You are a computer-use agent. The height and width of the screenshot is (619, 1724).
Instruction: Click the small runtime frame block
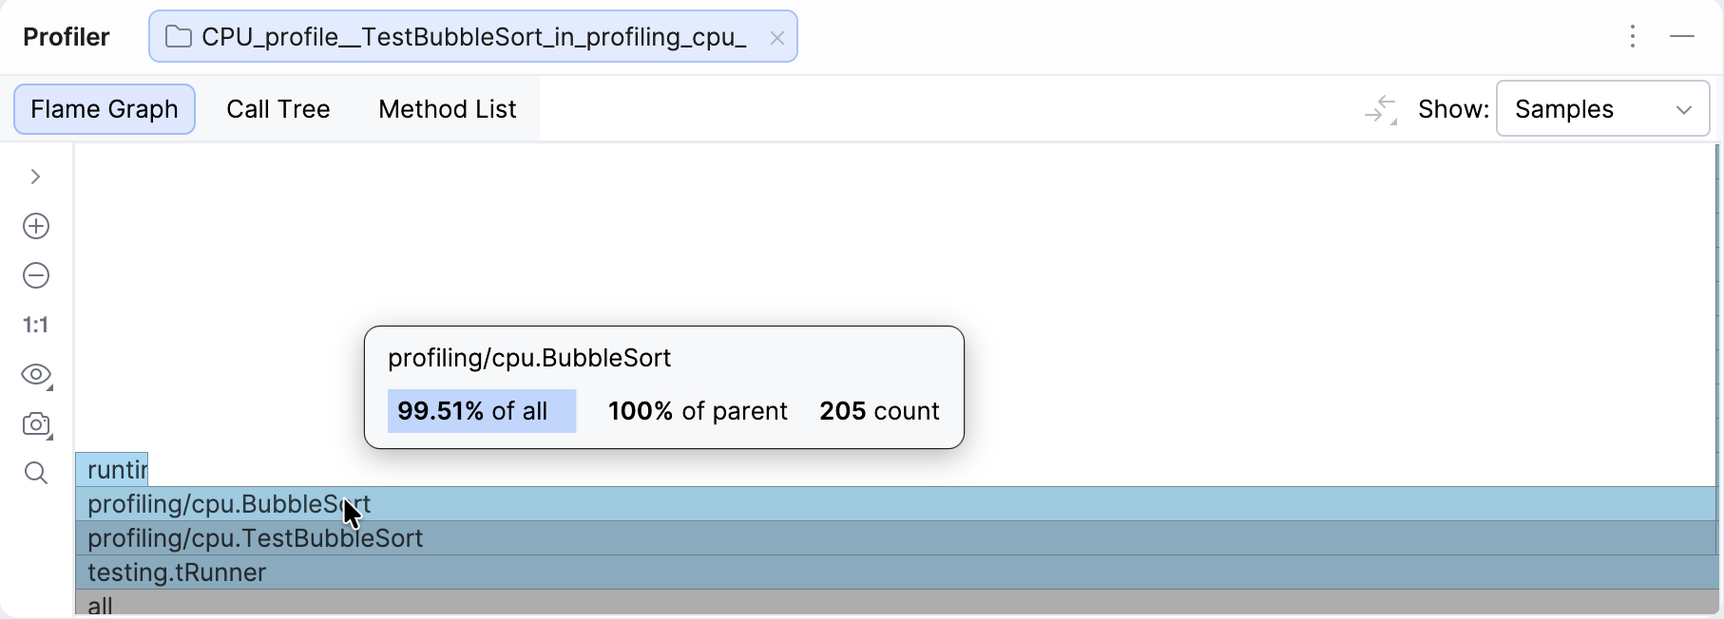click(112, 470)
